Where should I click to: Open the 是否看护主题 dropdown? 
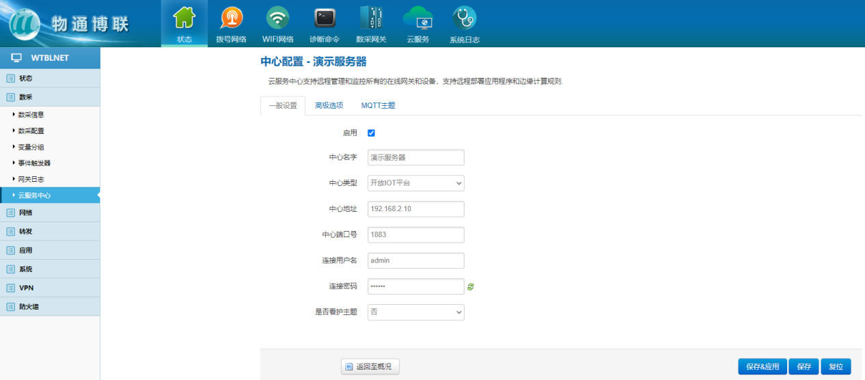pos(415,312)
